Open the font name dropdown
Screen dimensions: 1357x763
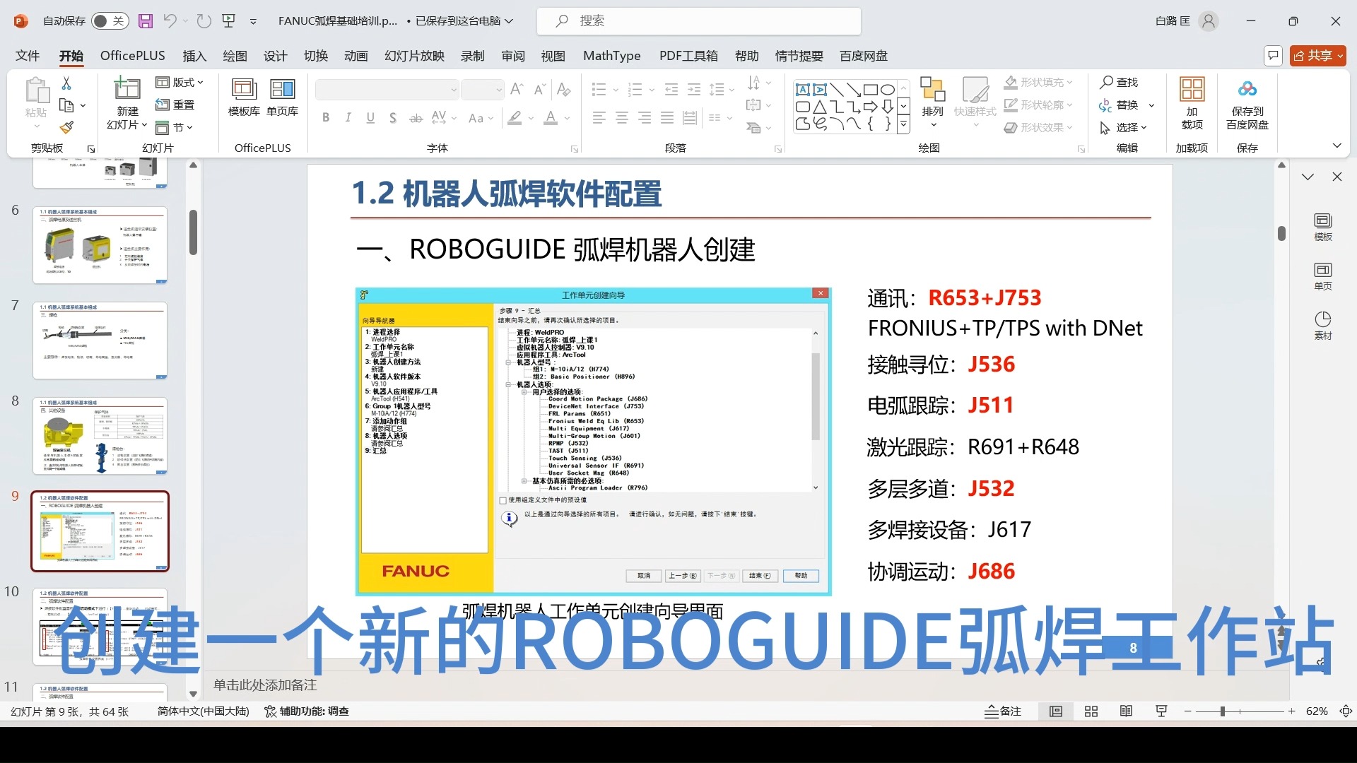click(x=453, y=90)
